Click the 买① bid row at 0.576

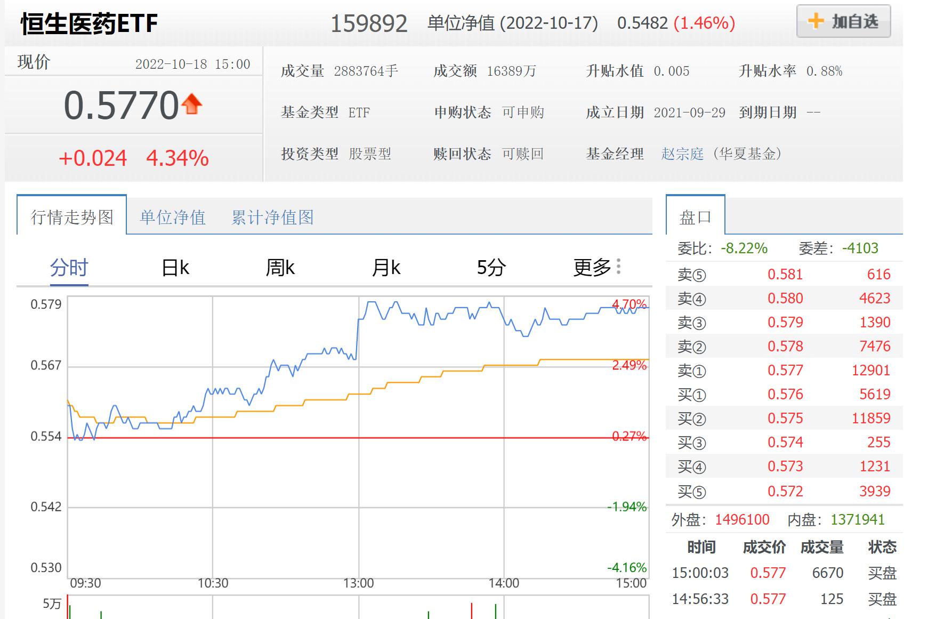(x=784, y=394)
